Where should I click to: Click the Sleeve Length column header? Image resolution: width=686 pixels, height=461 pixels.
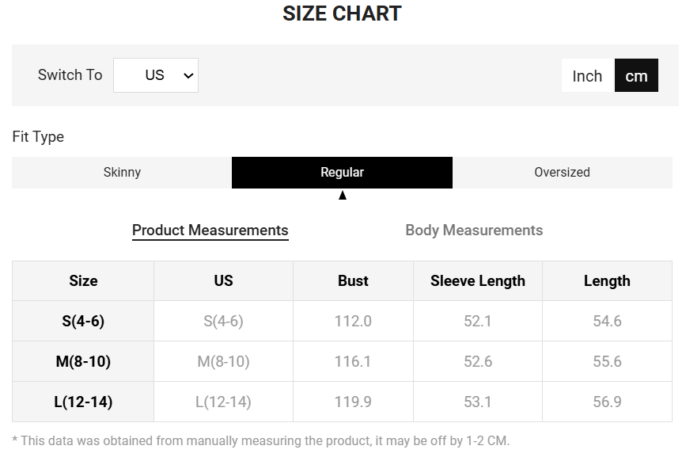tap(478, 280)
